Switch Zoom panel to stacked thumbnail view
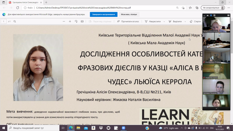The image size is (233, 131). coord(211,15)
